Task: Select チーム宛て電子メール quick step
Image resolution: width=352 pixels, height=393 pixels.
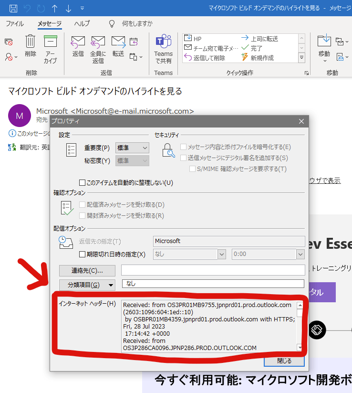Action: [x=211, y=48]
